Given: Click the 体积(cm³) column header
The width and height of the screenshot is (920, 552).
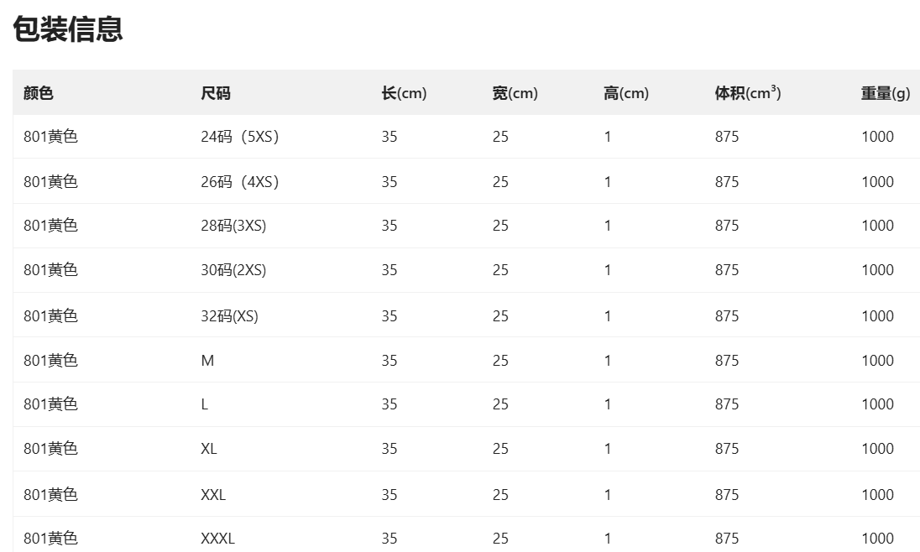Looking at the screenshot, I should pyautogui.click(x=747, y=93).
